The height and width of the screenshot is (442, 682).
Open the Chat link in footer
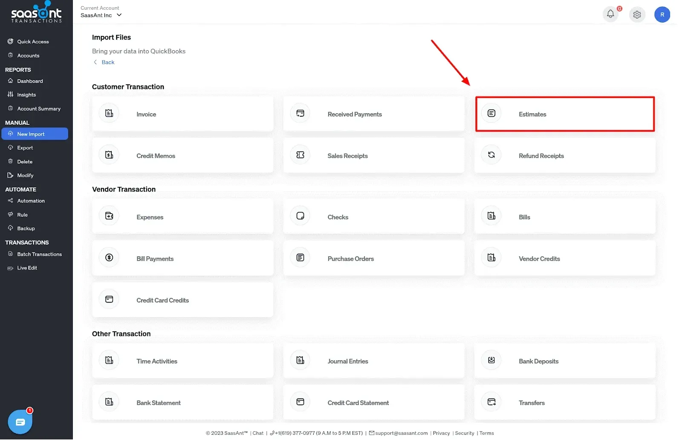click(258, 433)
